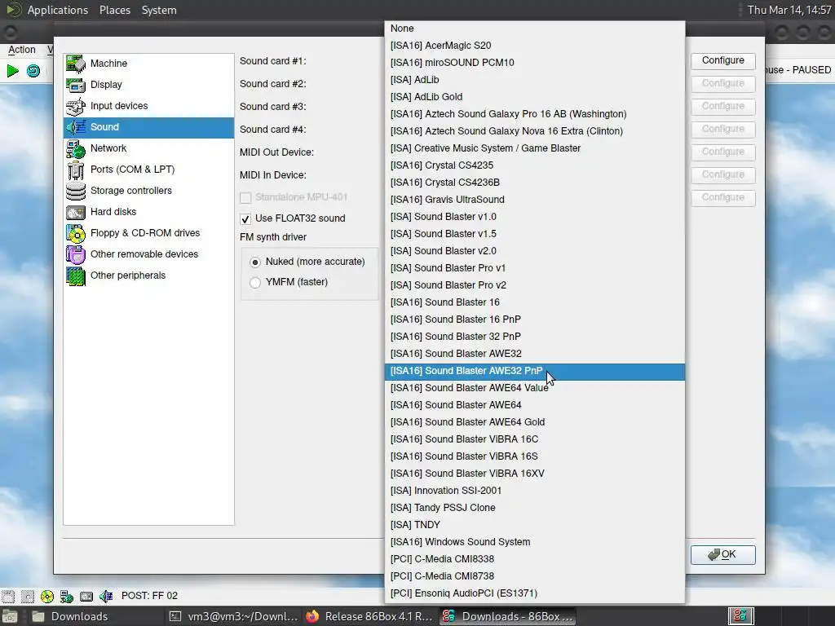This screenshot has width=835, height=626.
Task: Choose Aztech Sound Galaxy Pro 16 AB (Washington)
Action: coord(535,114)
